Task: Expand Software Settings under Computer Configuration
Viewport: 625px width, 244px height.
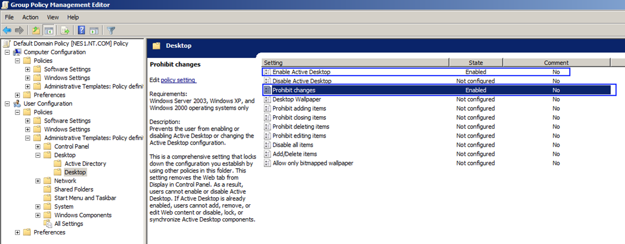Action: coord(27,69)
